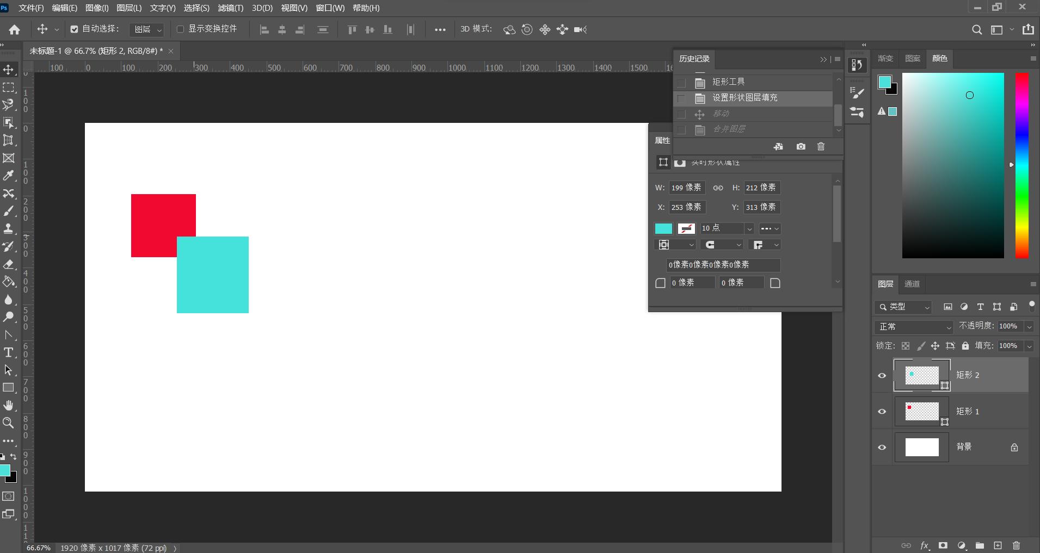Open the 滤镜(T) menu
This screenshot has height=553, width=1040.
tap(230, 8)
